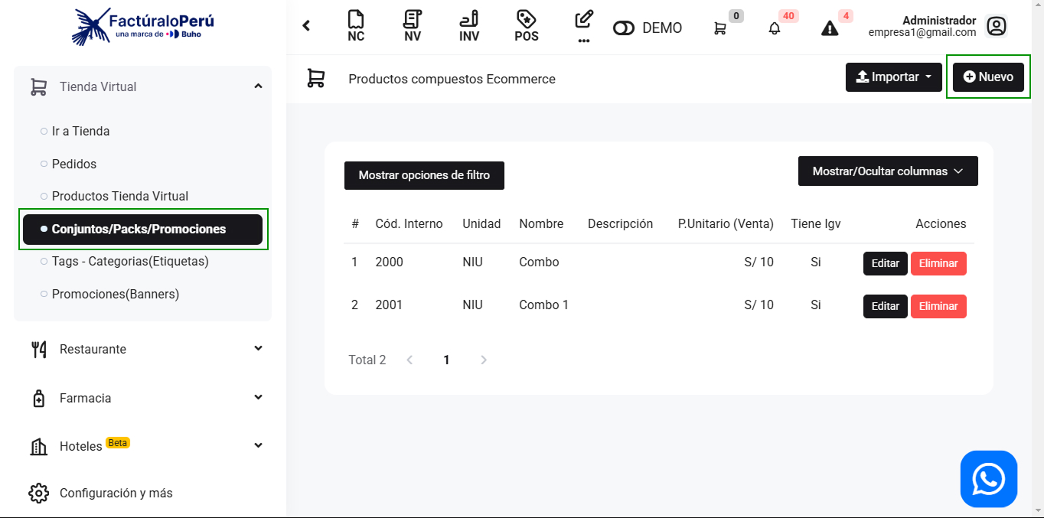Open Promociones(Banners) menu item
This screenshot has width=1044, height=518.
115,294
